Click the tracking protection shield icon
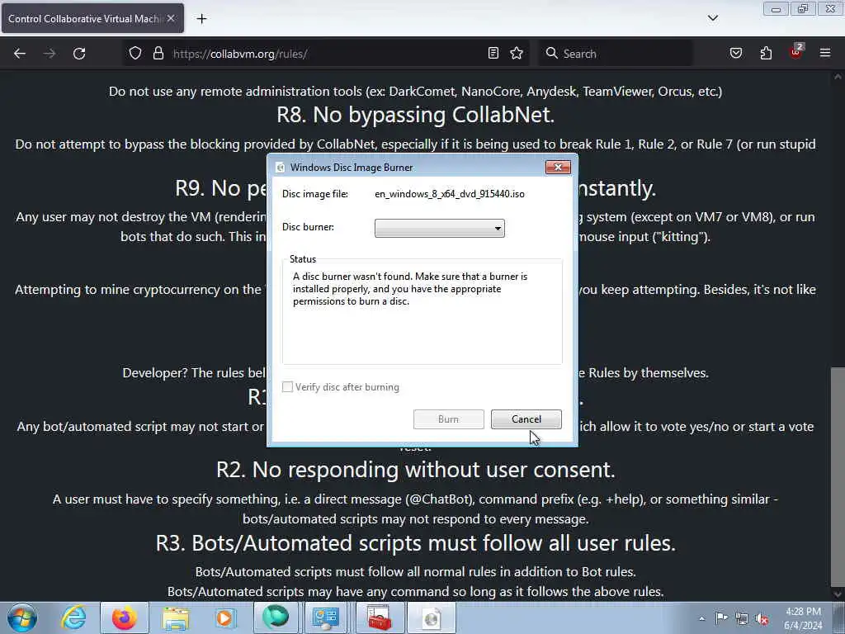This screenshot has width=845, height=634. [135, 54]
